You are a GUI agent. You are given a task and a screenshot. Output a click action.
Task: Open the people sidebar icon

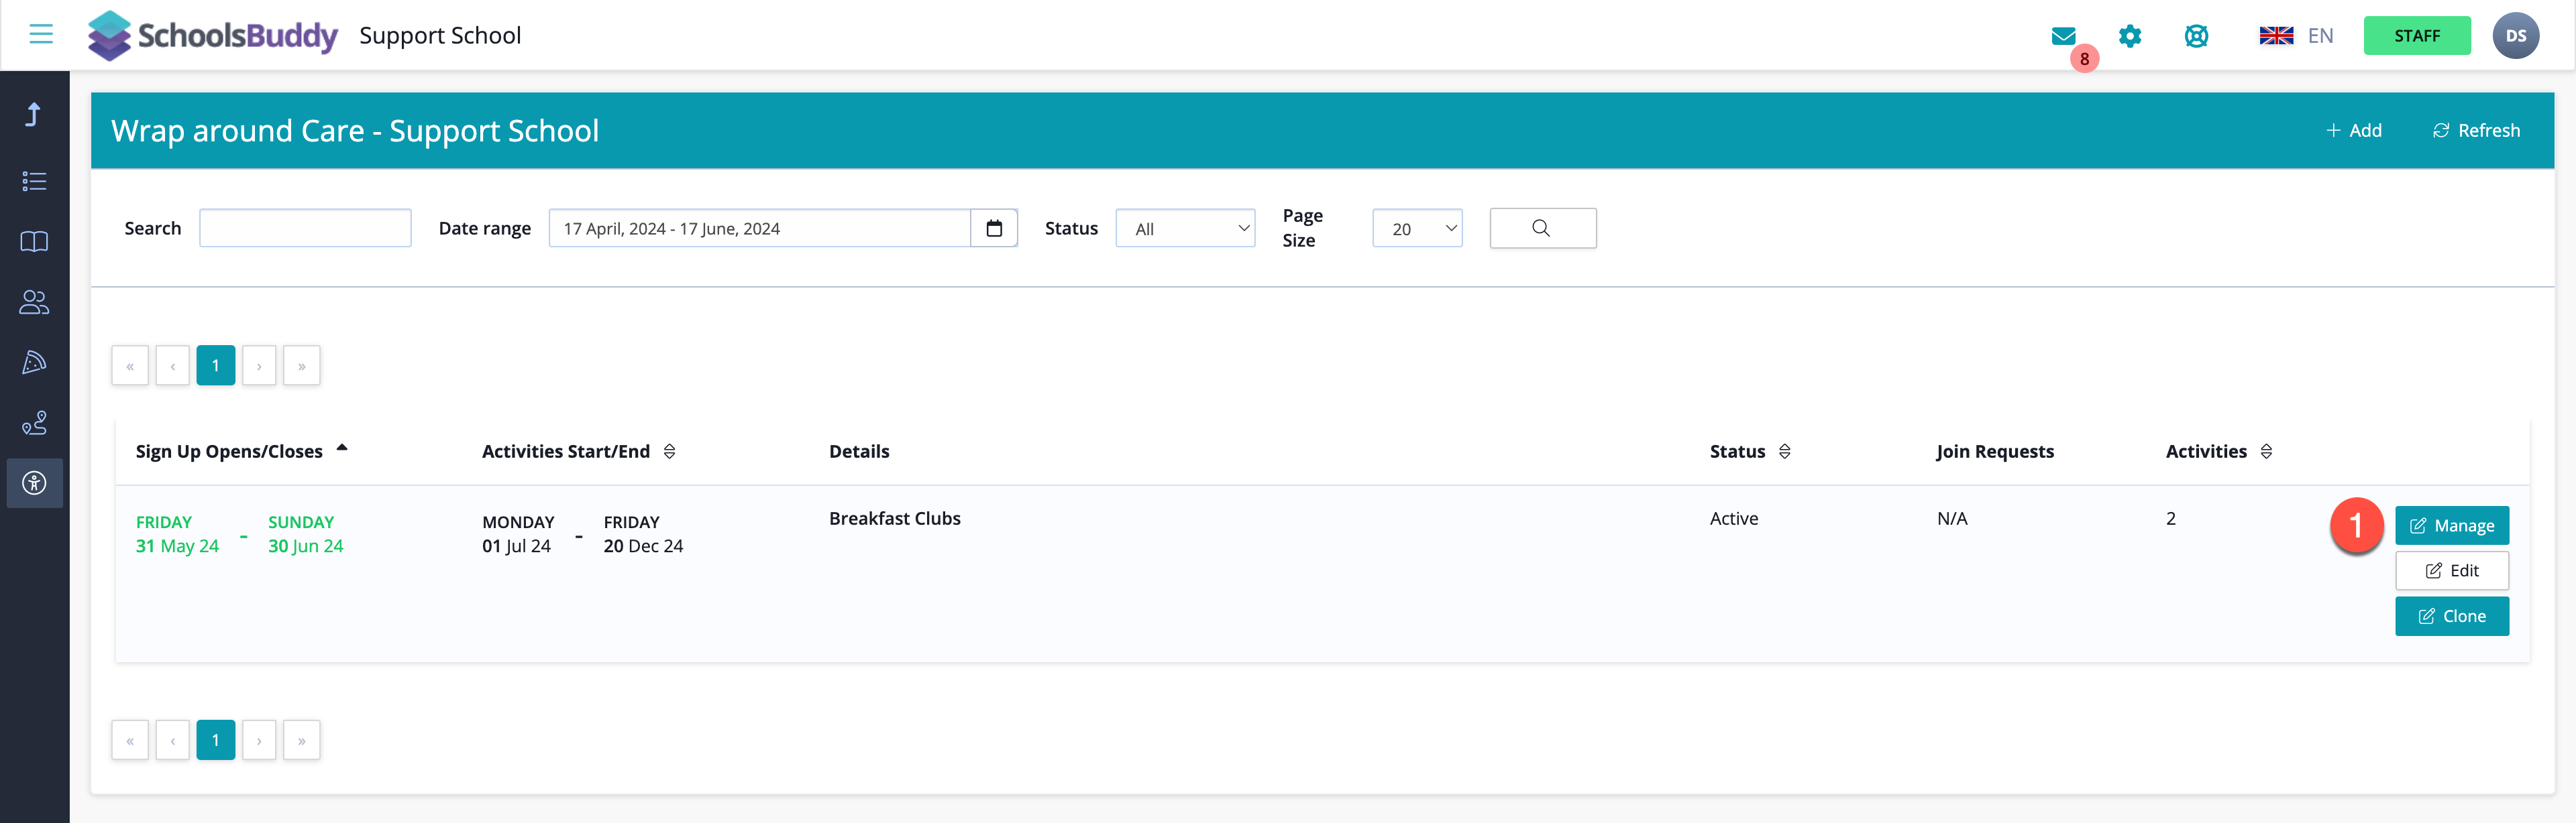[x=34, y=302]
